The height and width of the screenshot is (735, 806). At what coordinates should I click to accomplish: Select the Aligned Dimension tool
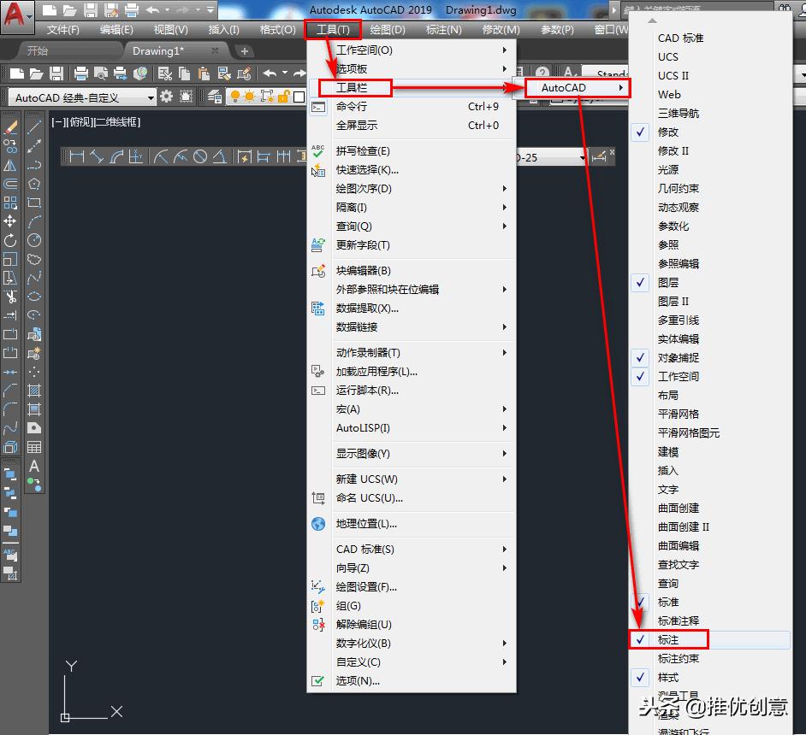[98, 156]
